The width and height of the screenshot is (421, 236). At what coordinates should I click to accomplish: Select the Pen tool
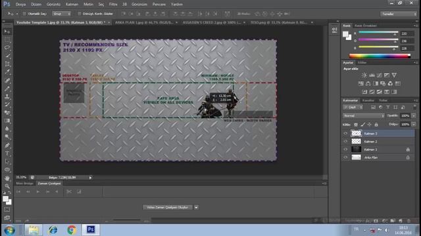click(7, 146)
